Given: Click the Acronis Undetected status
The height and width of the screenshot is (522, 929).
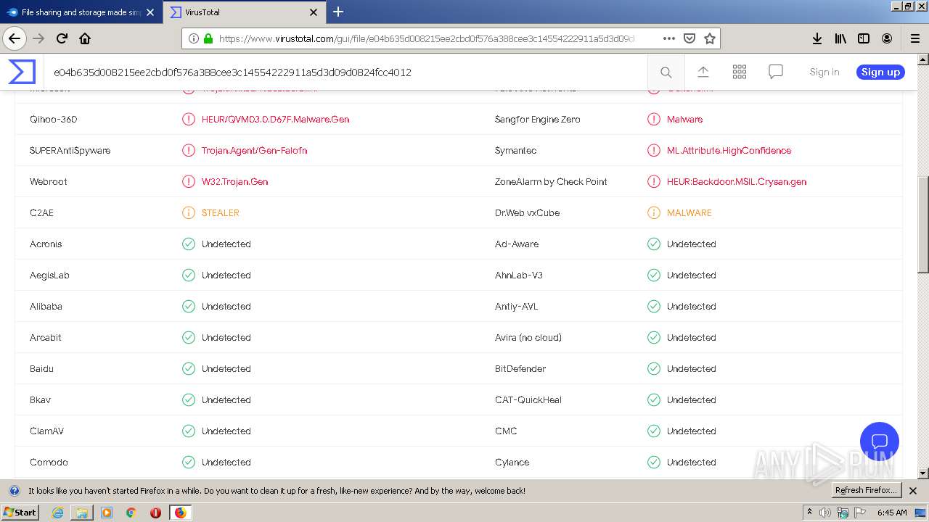Looking at the screenshot, I should [x=226, y=244].
